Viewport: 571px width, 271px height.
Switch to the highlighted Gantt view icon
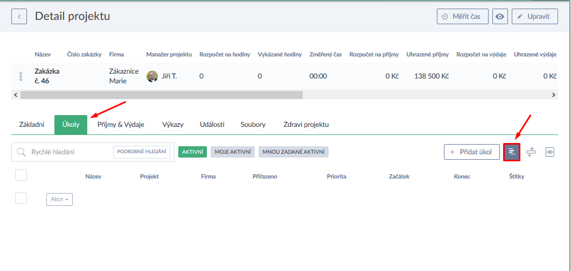tap(512, 152)
